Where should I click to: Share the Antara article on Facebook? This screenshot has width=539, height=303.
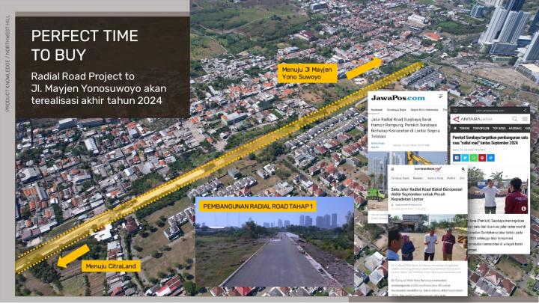[457, 158]
